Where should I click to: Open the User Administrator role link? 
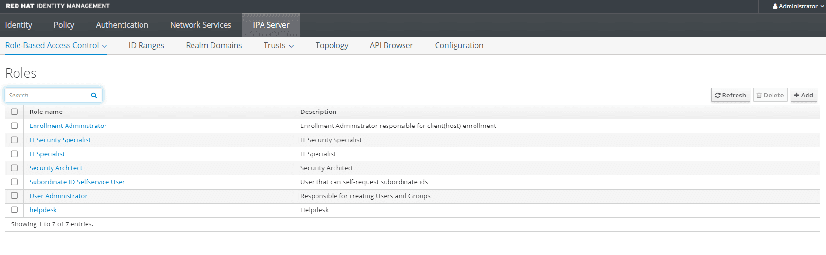[58, 196]
